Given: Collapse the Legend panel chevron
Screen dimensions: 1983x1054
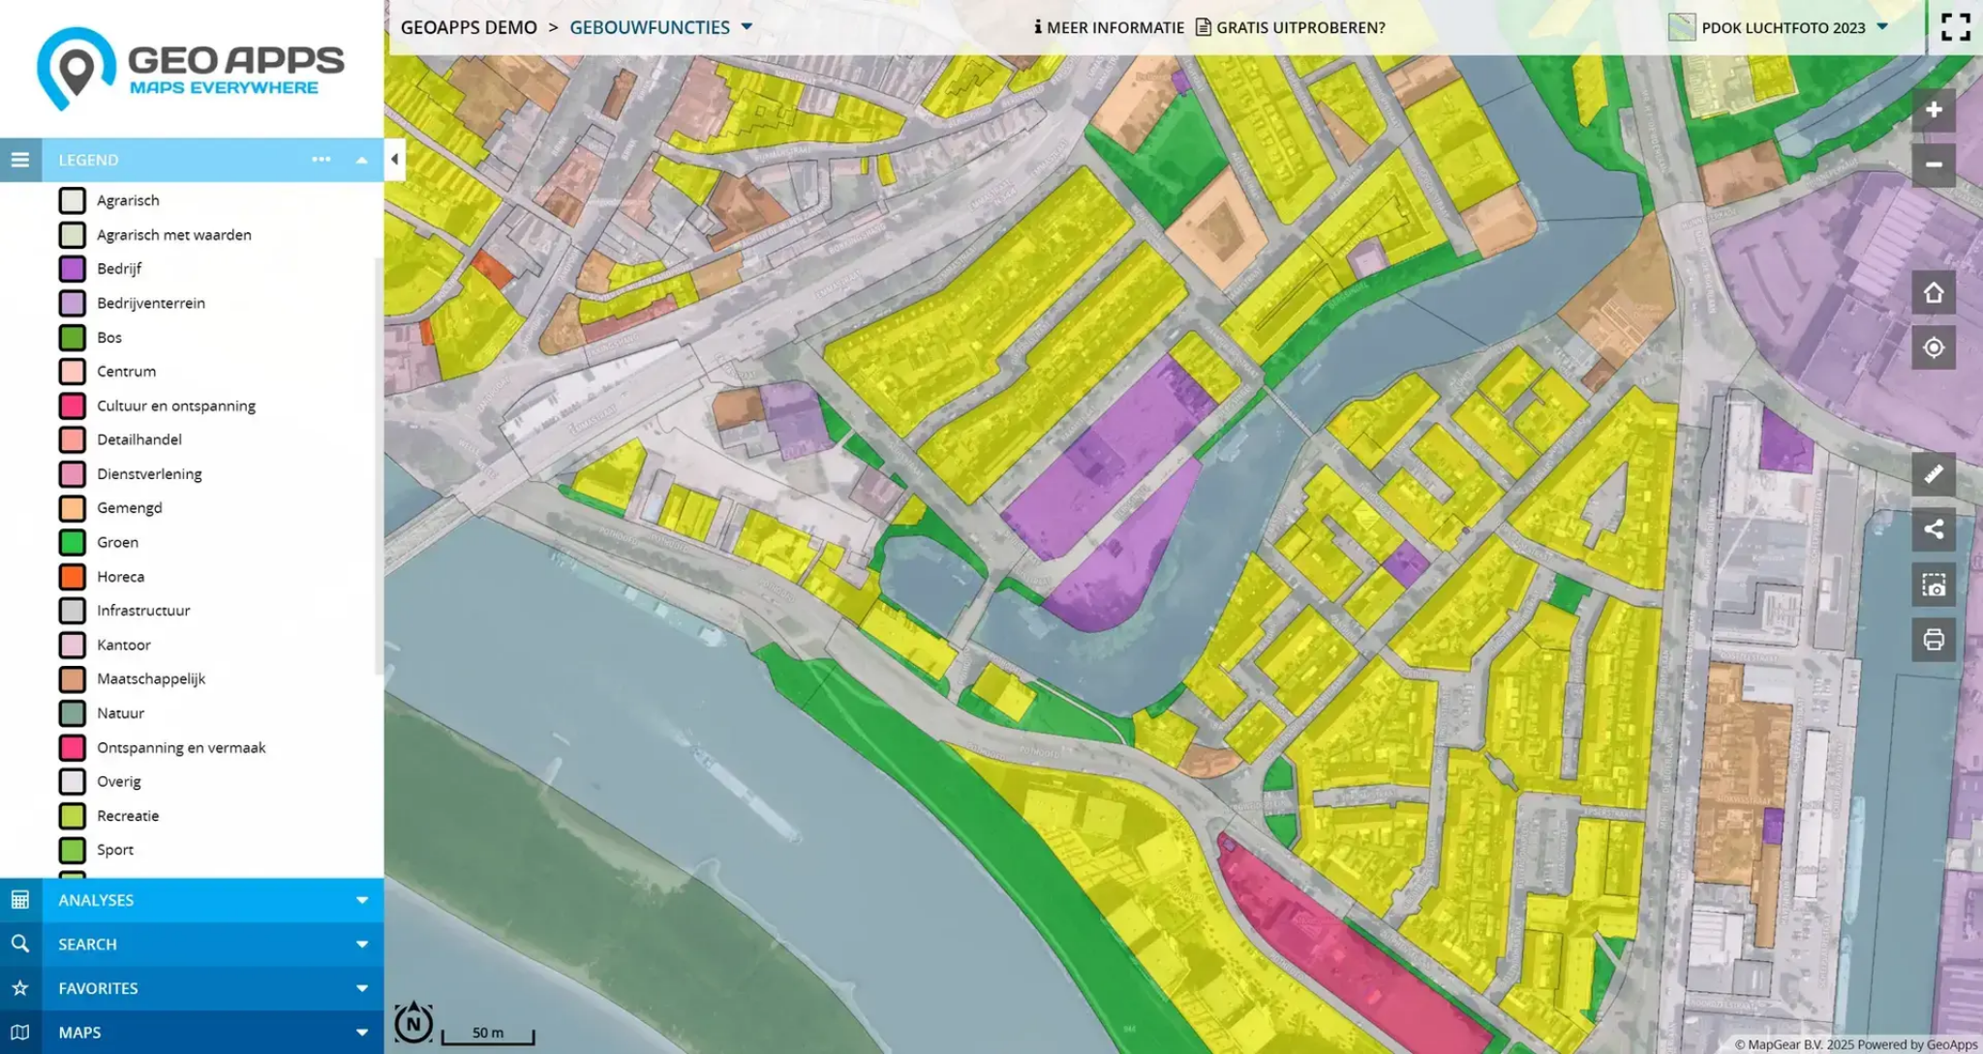Looking at the screenshot, I should pos(361,161).
